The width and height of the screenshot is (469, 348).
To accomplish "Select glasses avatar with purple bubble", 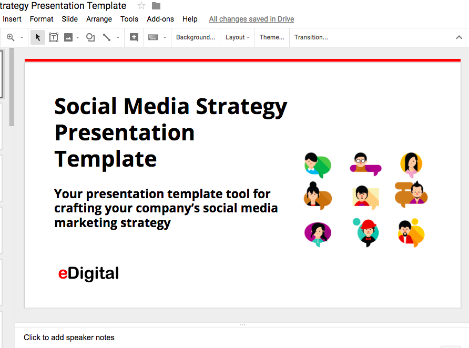I will (365, 164).
